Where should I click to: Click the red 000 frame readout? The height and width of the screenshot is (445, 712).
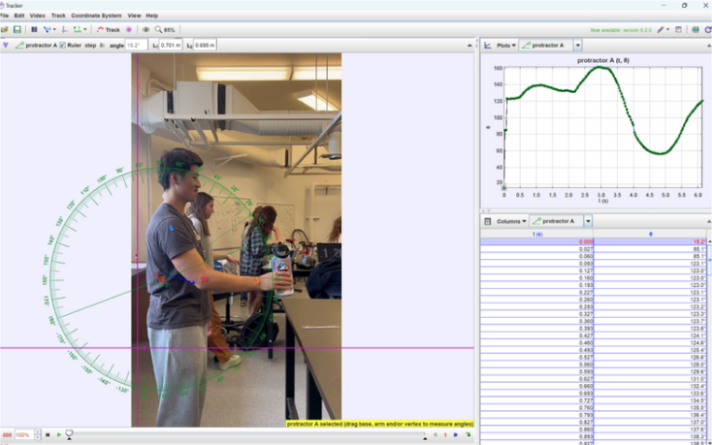(x=7, y=435)
